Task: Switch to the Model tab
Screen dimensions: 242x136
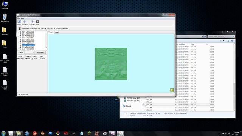Action: (57, 32)
